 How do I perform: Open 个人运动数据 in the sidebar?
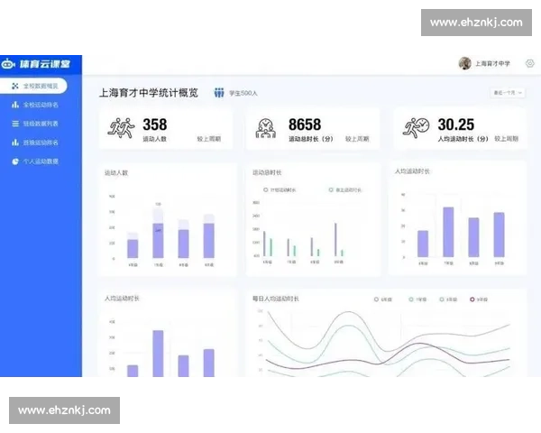click(x=41, y=161)
